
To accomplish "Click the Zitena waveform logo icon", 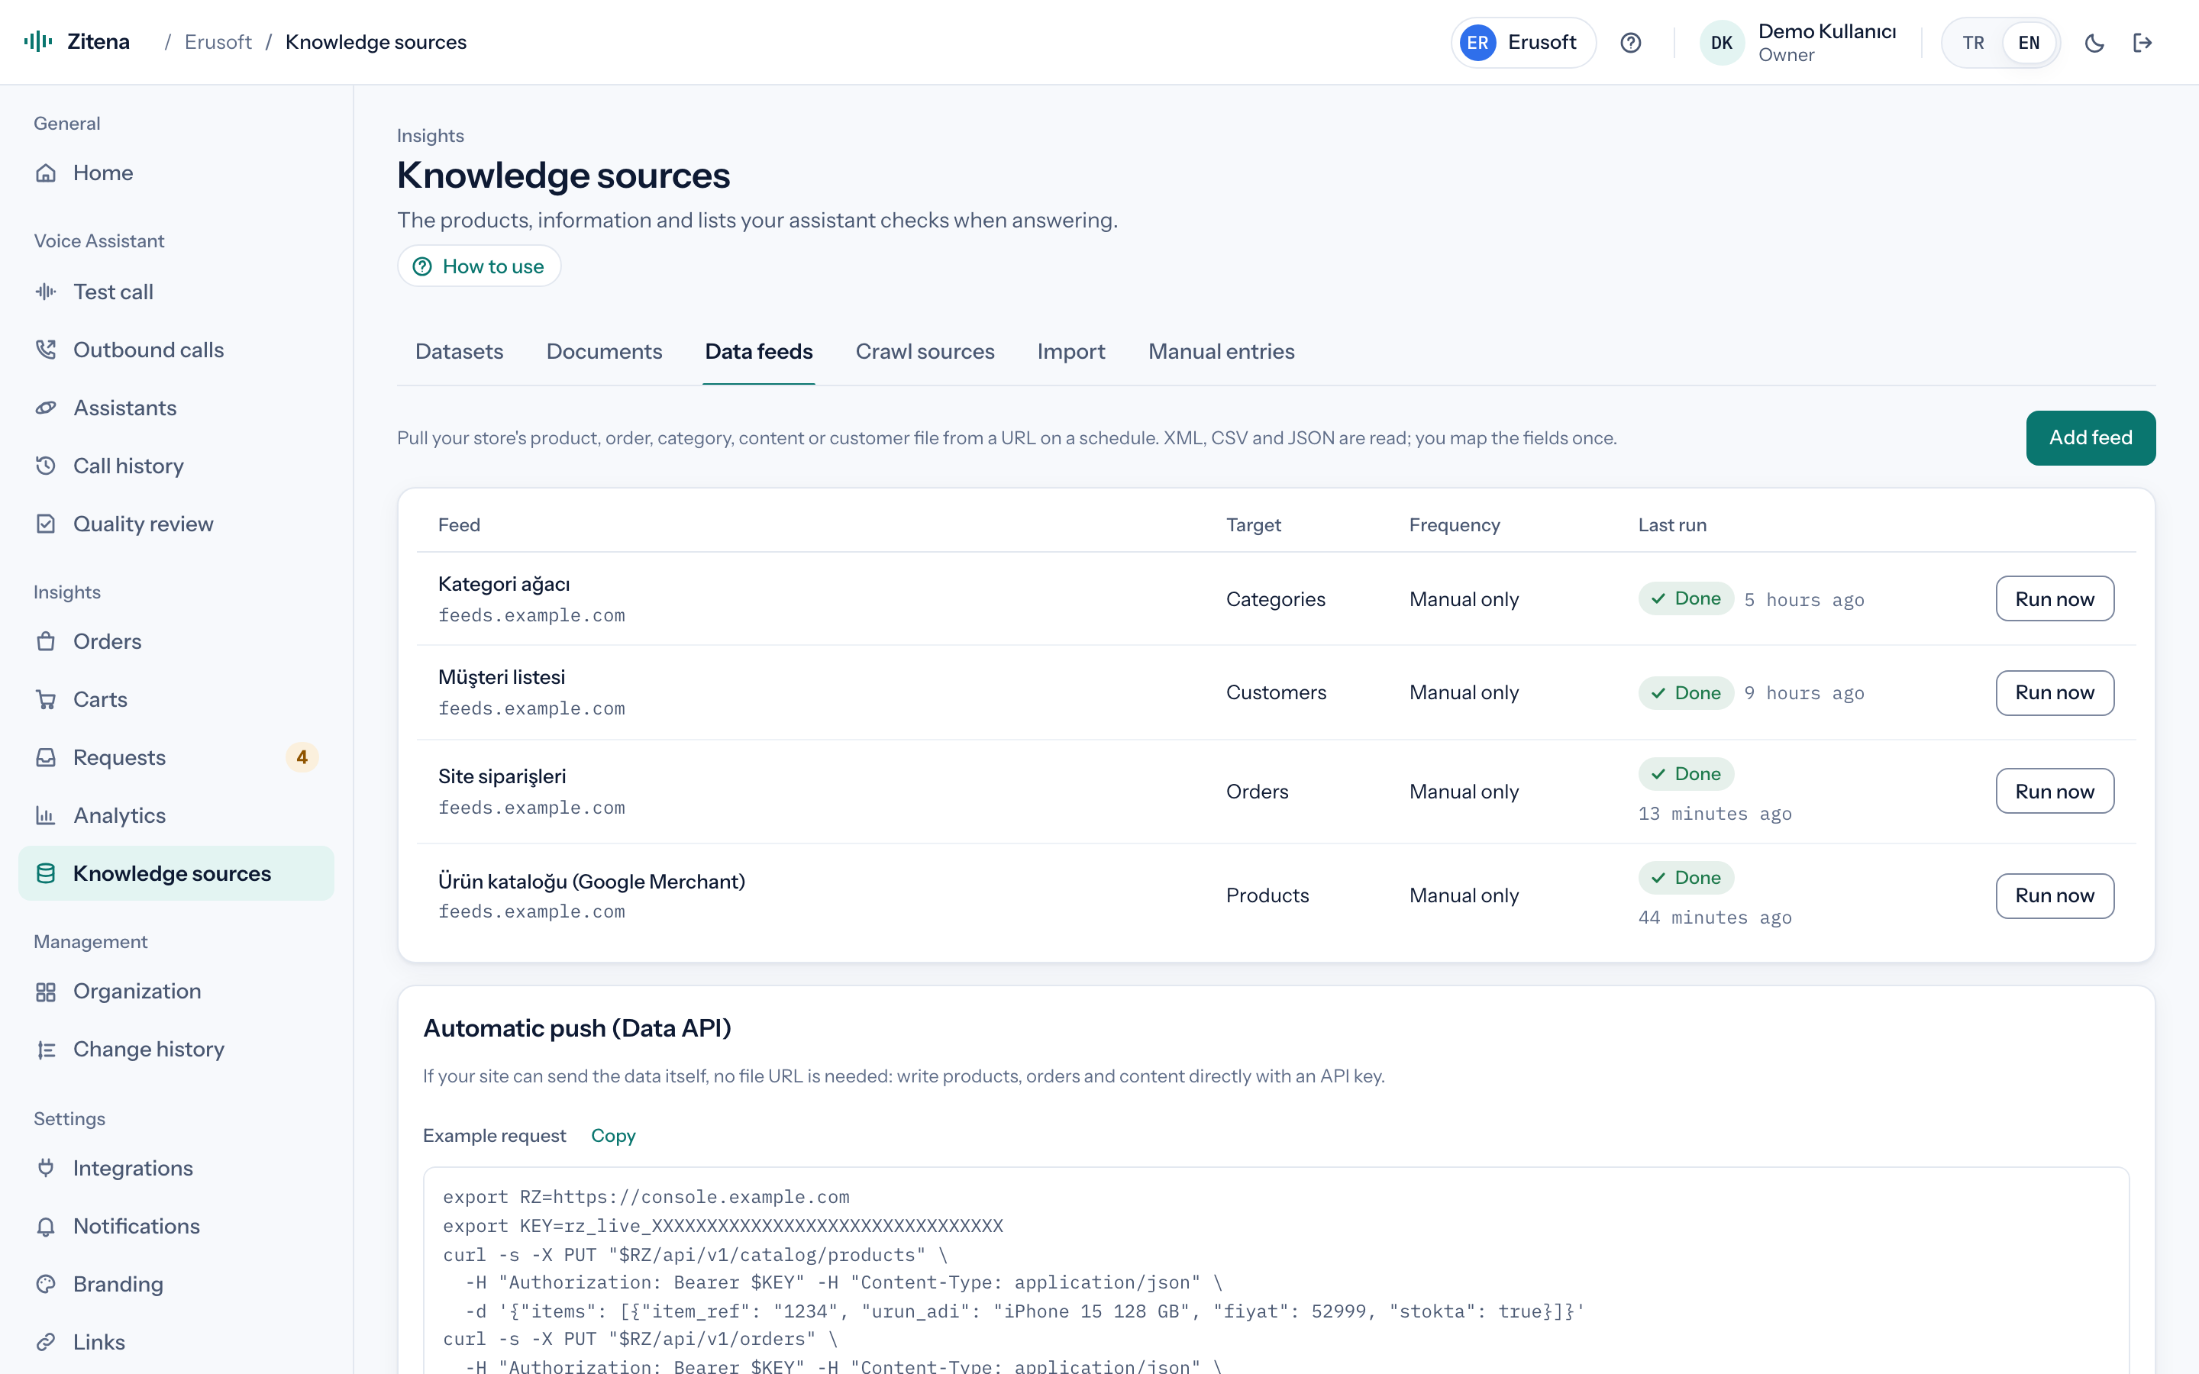I will coord(38,42).
